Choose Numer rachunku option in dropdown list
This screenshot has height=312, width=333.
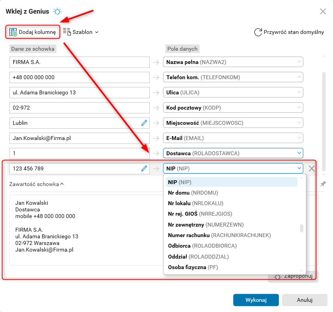(219, 235)
